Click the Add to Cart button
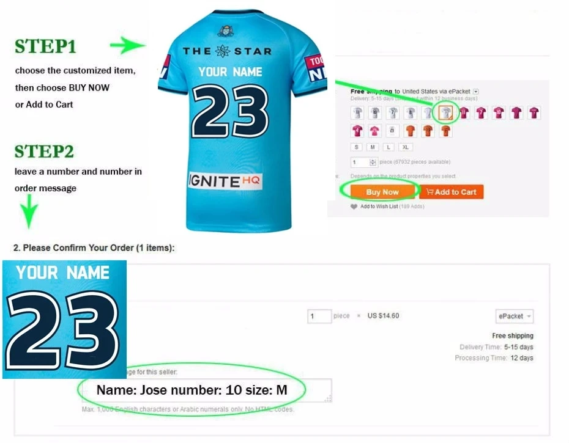The width and height of the screenshot is (569, 443). (451, 192)
